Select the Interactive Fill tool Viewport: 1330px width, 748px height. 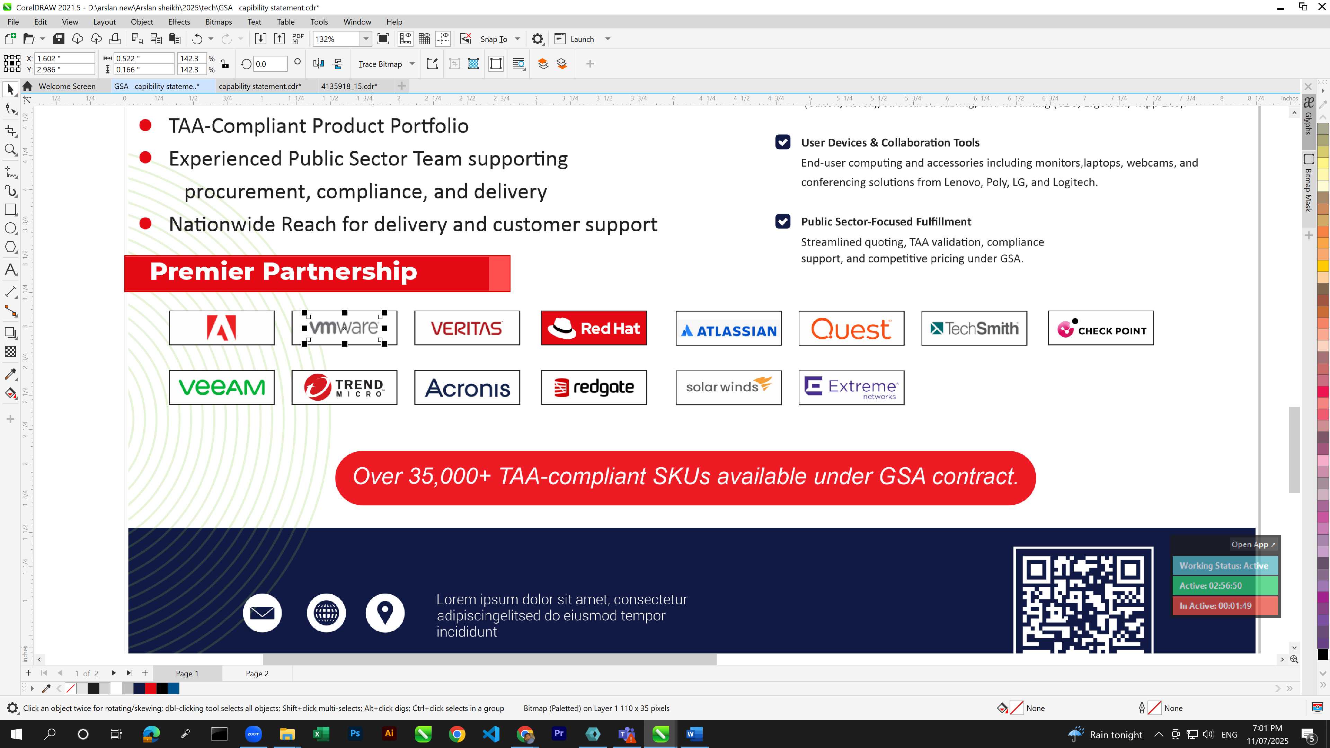pyautogui.click(x=10, y=393)
